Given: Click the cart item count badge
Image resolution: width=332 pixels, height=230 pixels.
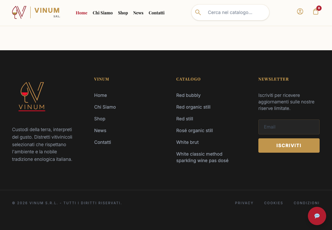Looking at the screenshot, I should [x=319, y=8].
